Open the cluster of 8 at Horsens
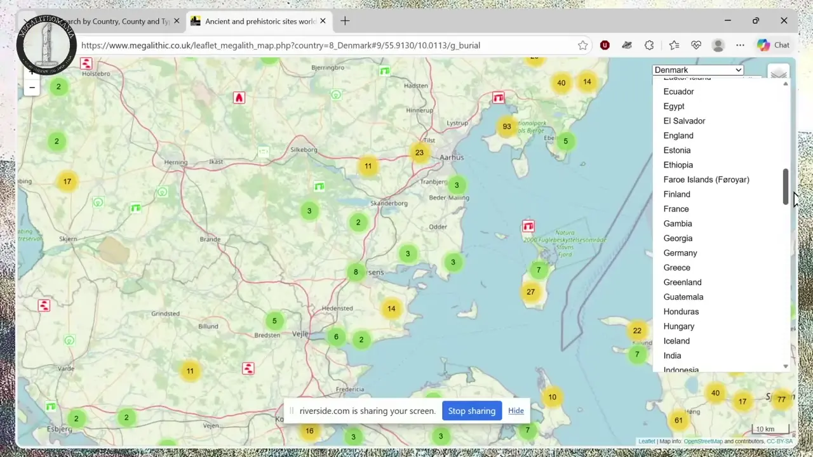813x457 pixels. coord(356,272)
